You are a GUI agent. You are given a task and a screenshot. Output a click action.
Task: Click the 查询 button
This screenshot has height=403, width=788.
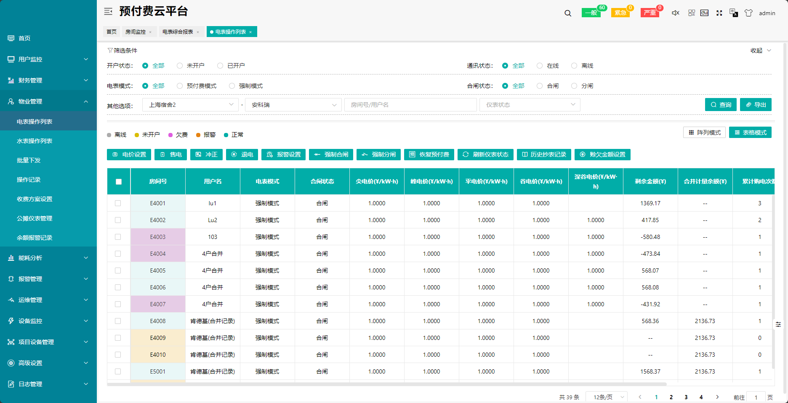[721, 105]
